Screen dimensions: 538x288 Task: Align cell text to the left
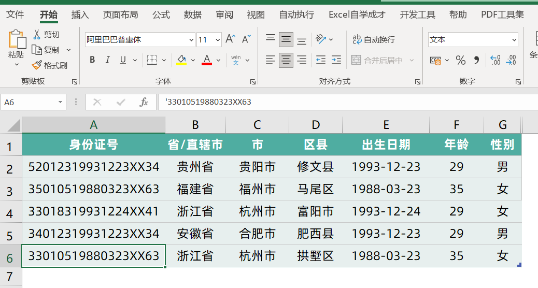[271, 60]
